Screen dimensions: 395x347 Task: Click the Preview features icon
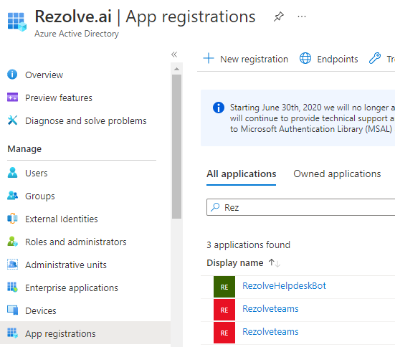coord(12,98)
